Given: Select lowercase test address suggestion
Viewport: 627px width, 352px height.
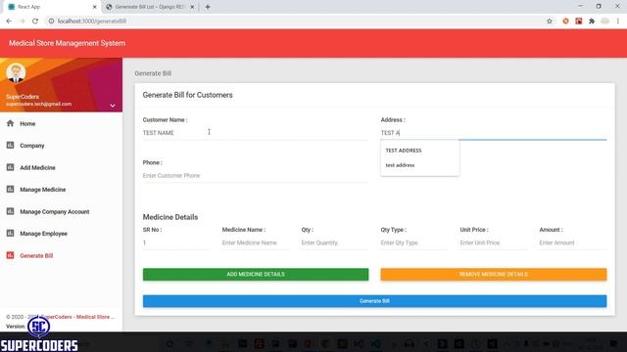Looking at the screenshot, I should coord(419,165).
